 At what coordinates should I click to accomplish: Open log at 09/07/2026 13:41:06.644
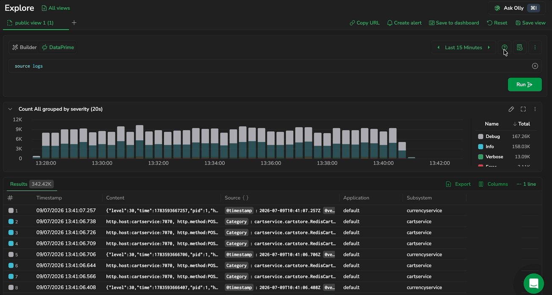(x=66, y=265)
